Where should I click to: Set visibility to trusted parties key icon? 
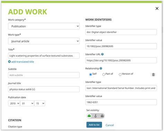click(x=95, y=116)
